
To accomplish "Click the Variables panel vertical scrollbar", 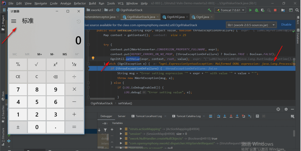I will [x=294, y=133].
